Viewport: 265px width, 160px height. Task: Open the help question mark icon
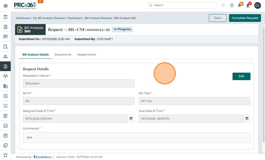click(232, 5)
